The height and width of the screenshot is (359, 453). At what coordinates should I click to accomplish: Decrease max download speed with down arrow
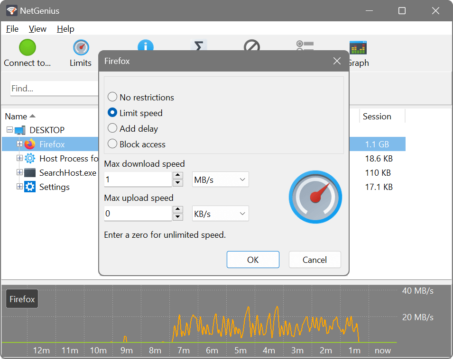coord(178,183)
